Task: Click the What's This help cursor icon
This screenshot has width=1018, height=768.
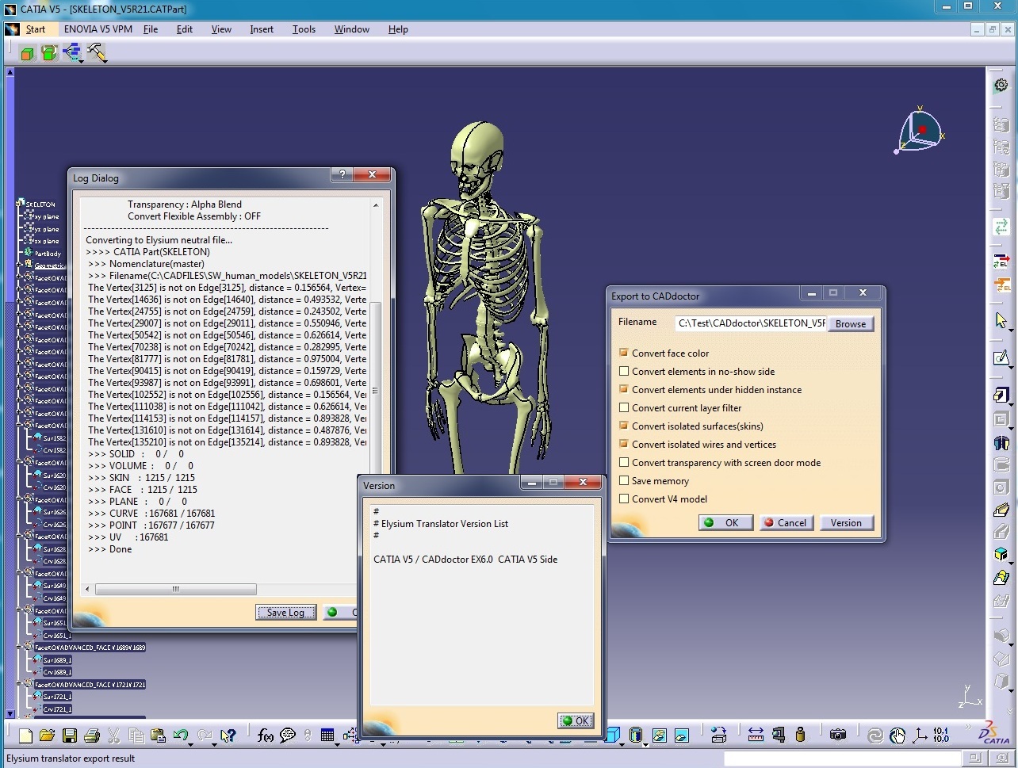Action: pyautogui.click(x=228, y=736)
